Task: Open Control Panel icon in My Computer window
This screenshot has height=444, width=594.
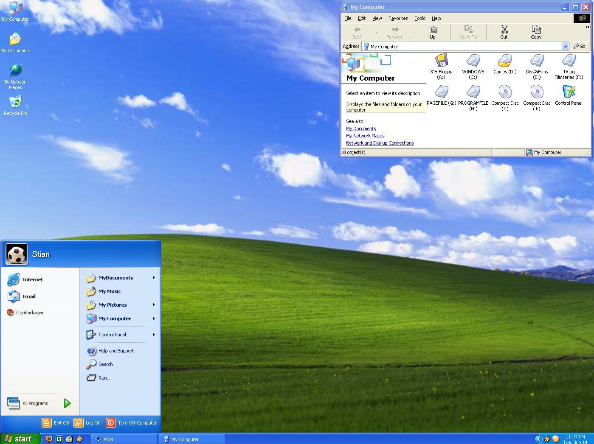Action: coord(569,92)
